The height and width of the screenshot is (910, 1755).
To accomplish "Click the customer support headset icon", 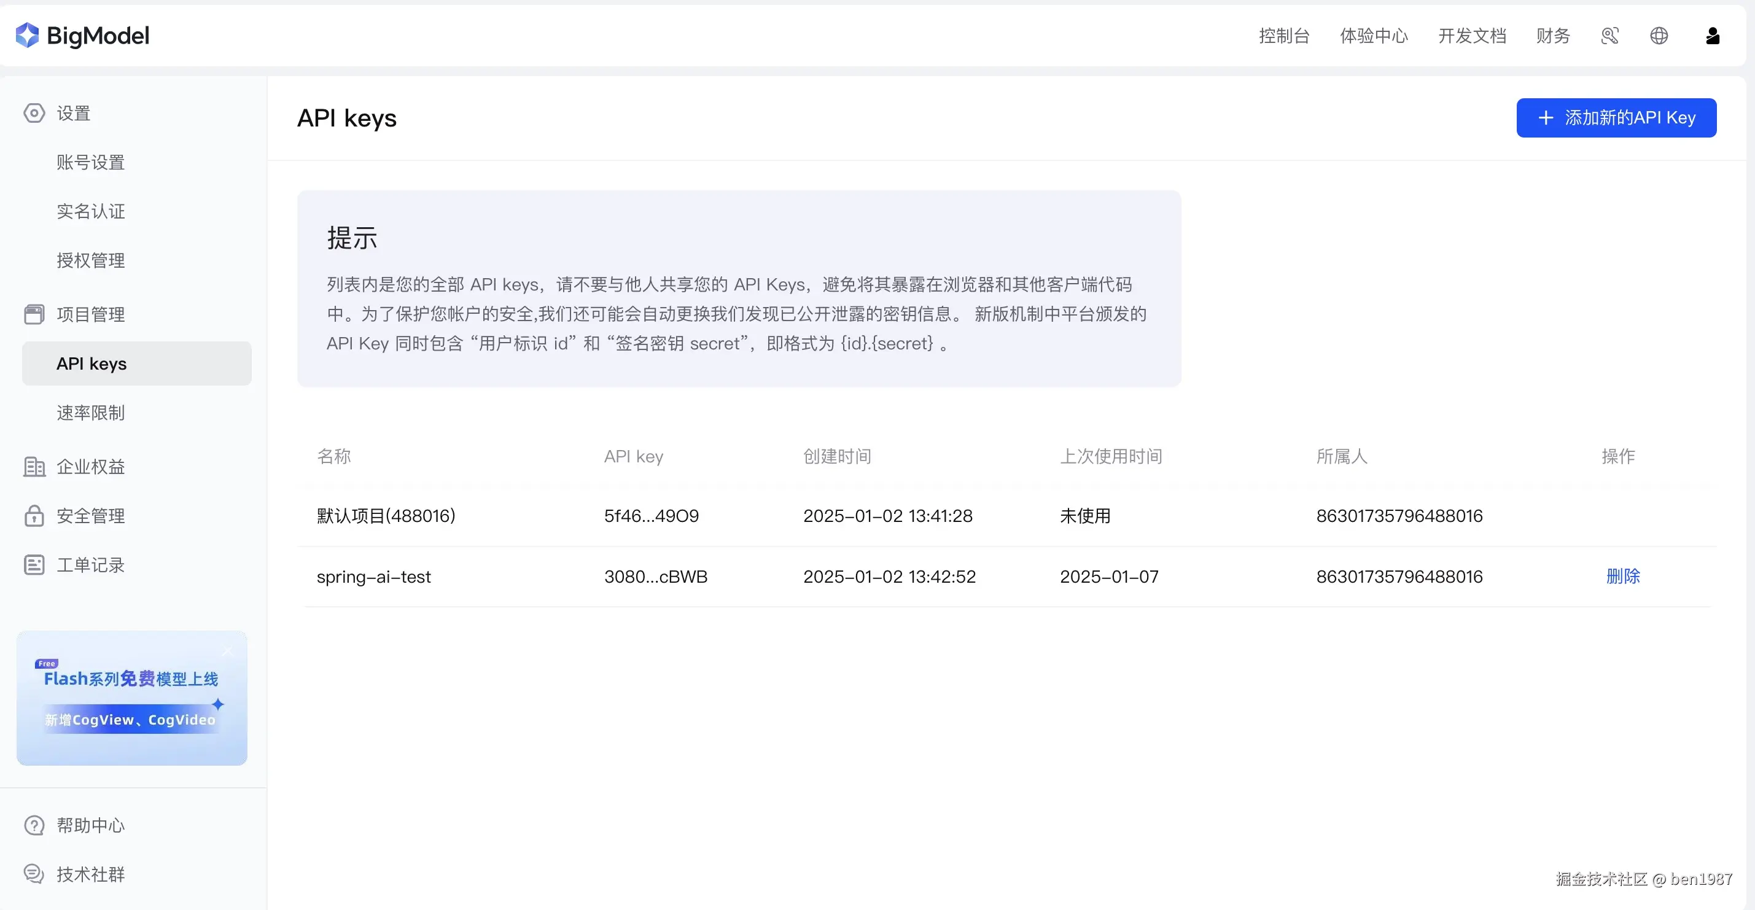I will point(1609,36).
